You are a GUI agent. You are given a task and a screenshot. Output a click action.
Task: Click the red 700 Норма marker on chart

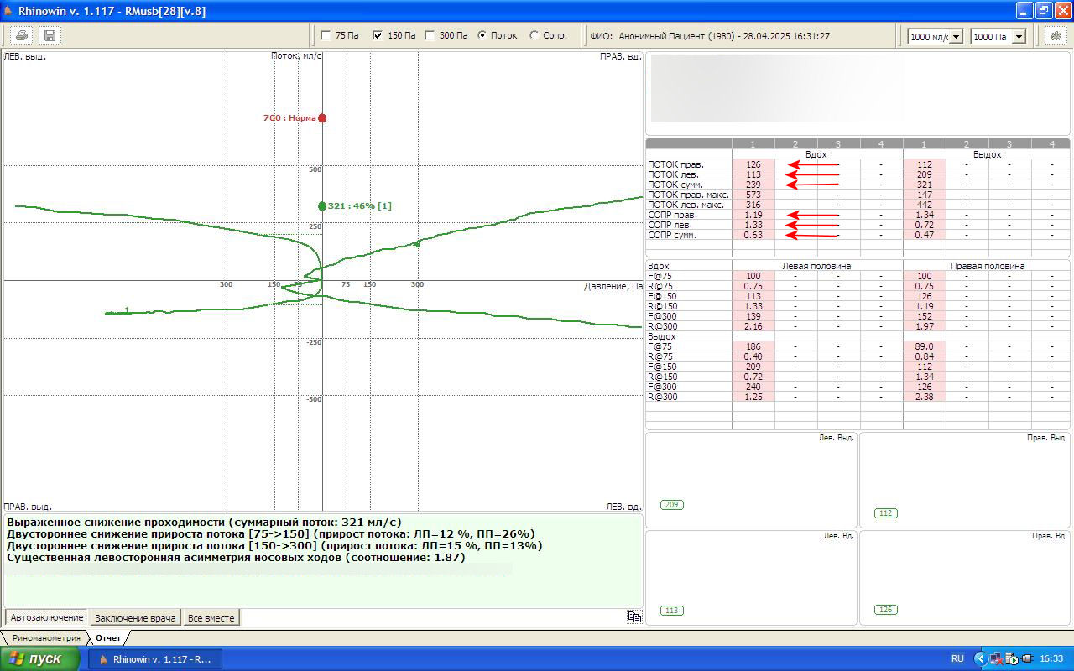click(x=322, y=118)
